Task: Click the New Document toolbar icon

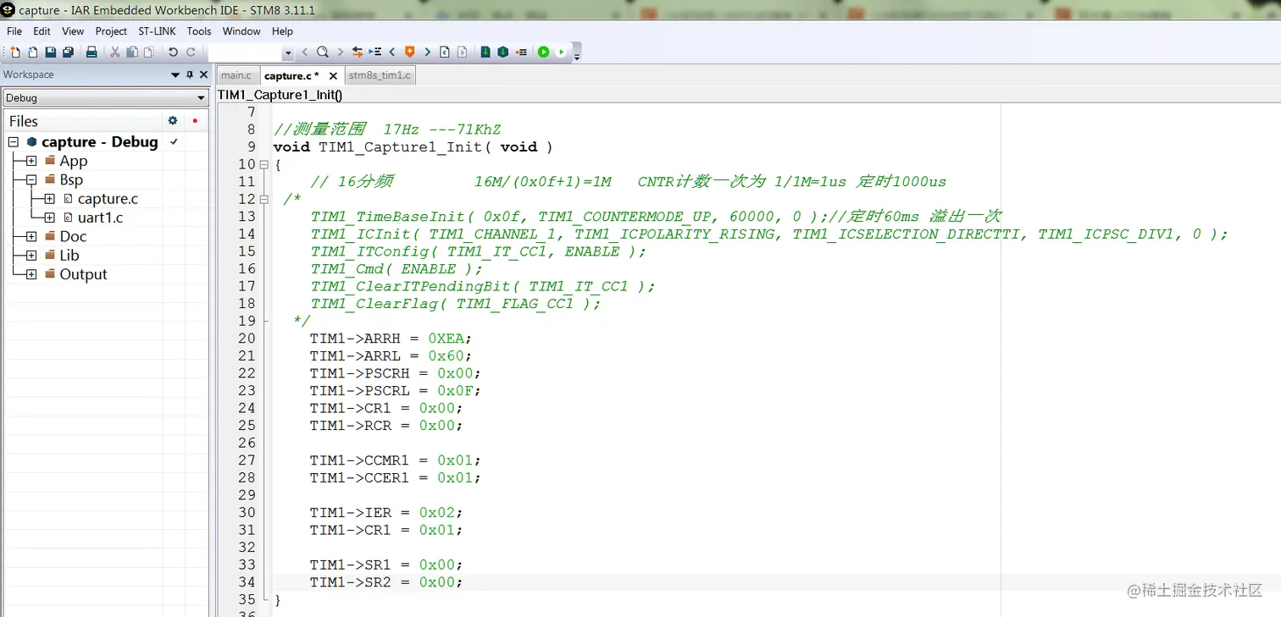Action: (x=15, y=52)
